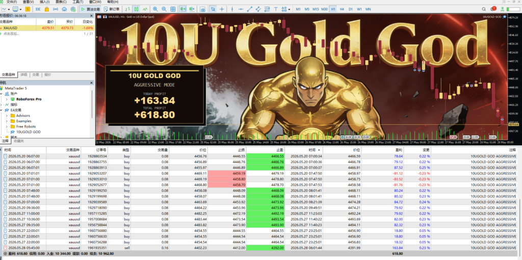This screenshot has width=522, height=260.
Task: Zoom out on the chart
Action: [x=164, y=9]
